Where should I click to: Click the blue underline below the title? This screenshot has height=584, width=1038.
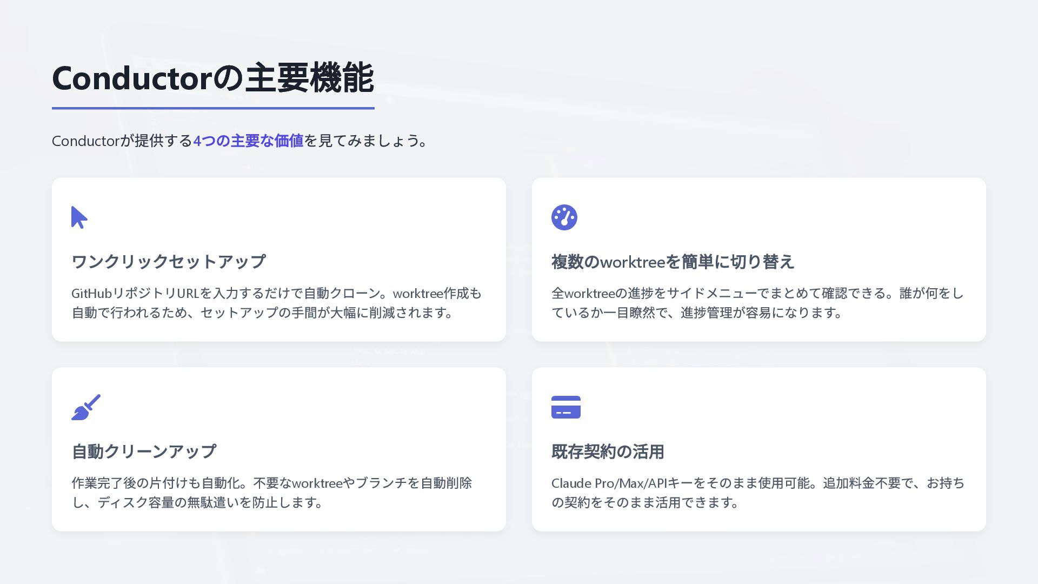[x=212, y=108]
